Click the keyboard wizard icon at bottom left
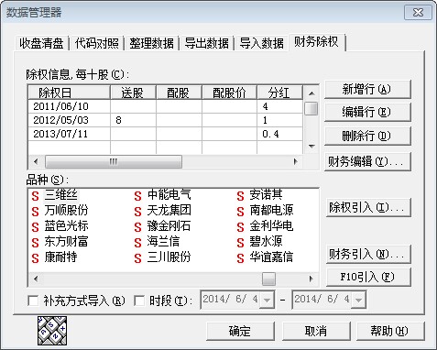 tap(52, 331)
